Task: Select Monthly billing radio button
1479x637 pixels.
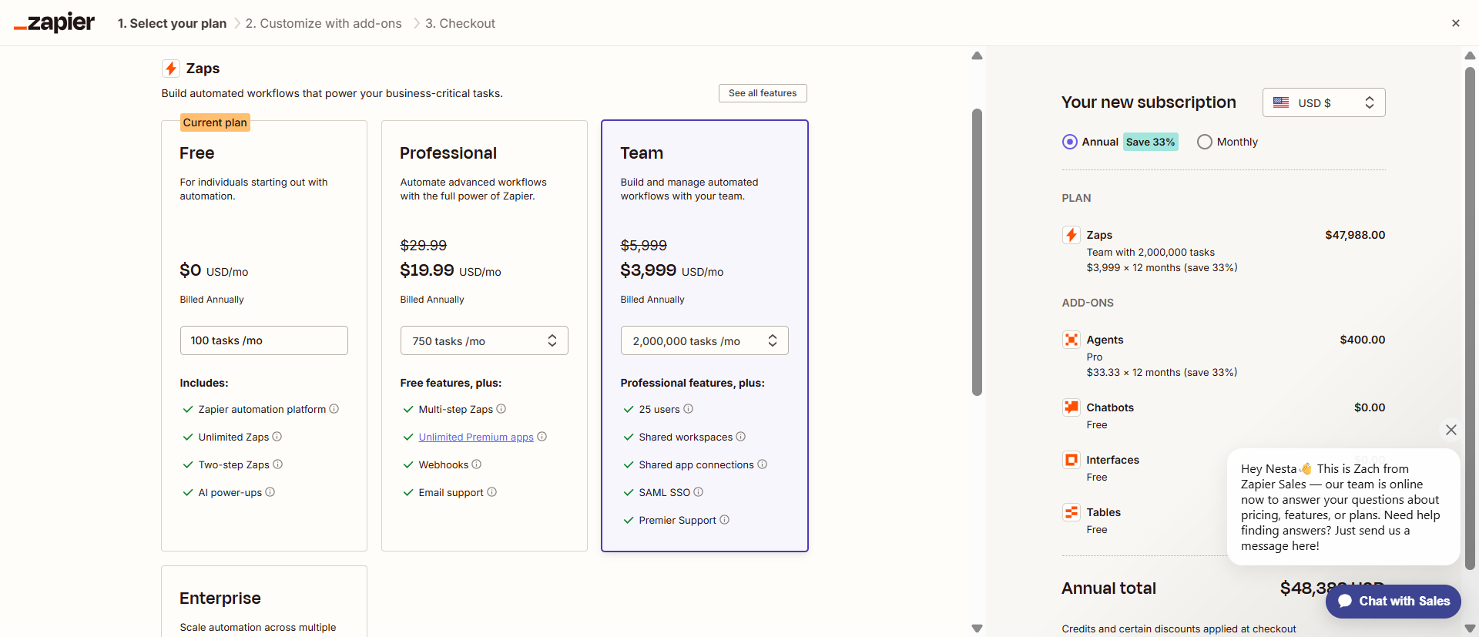Action: pos(1205,142)
